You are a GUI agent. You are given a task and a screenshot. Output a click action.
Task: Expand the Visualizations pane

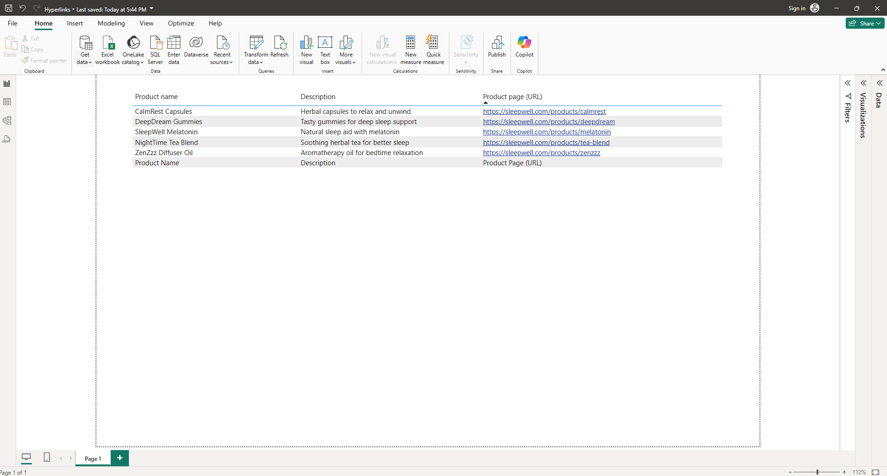coord(863,83)
